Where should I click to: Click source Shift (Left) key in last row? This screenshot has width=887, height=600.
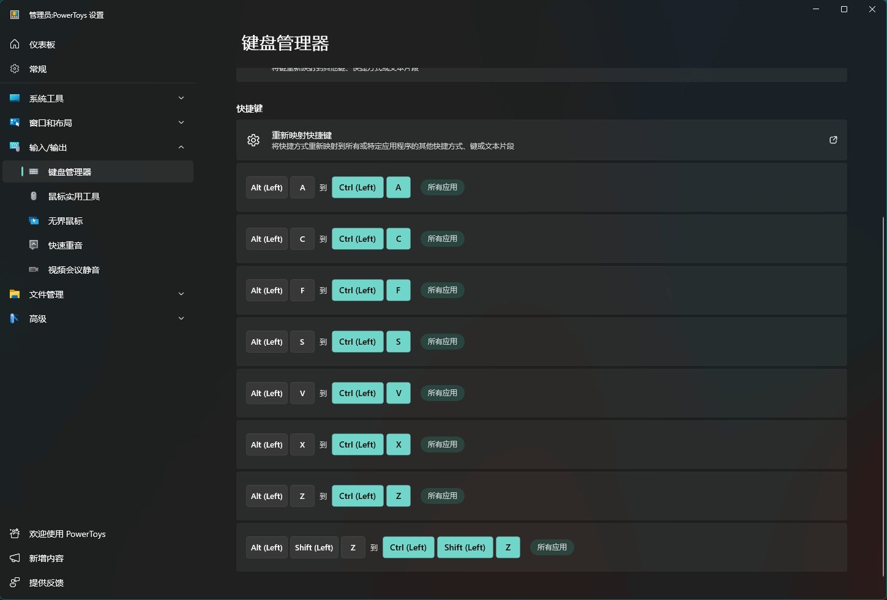pos(314,547)
